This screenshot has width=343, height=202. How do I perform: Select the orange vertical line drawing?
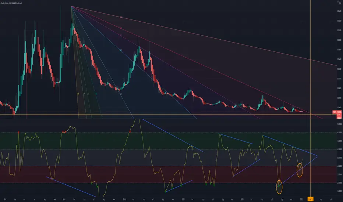pos(310,98)
